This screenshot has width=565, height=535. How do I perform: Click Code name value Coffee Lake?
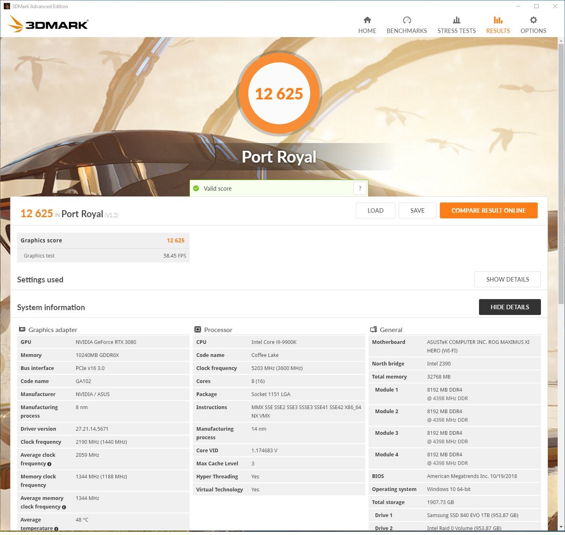pos(265,355)
